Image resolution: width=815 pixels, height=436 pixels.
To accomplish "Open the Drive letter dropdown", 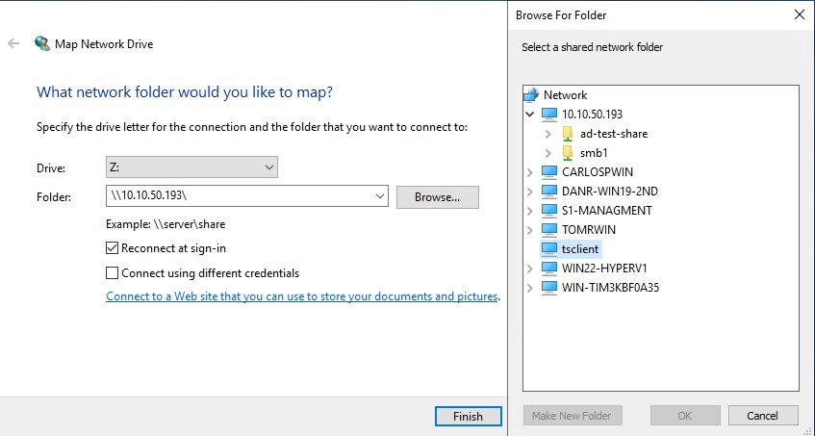I will (x=191, y=167).
